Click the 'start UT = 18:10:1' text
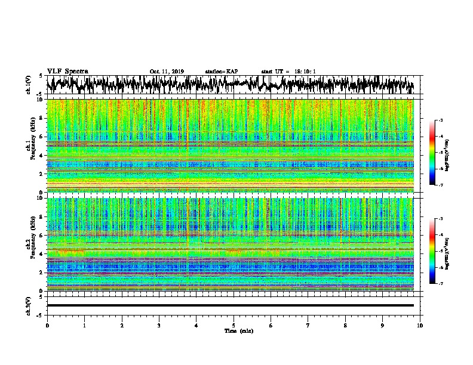Viewport: 473px width, 365px height. pyautogui.click(x=288, y=72)
